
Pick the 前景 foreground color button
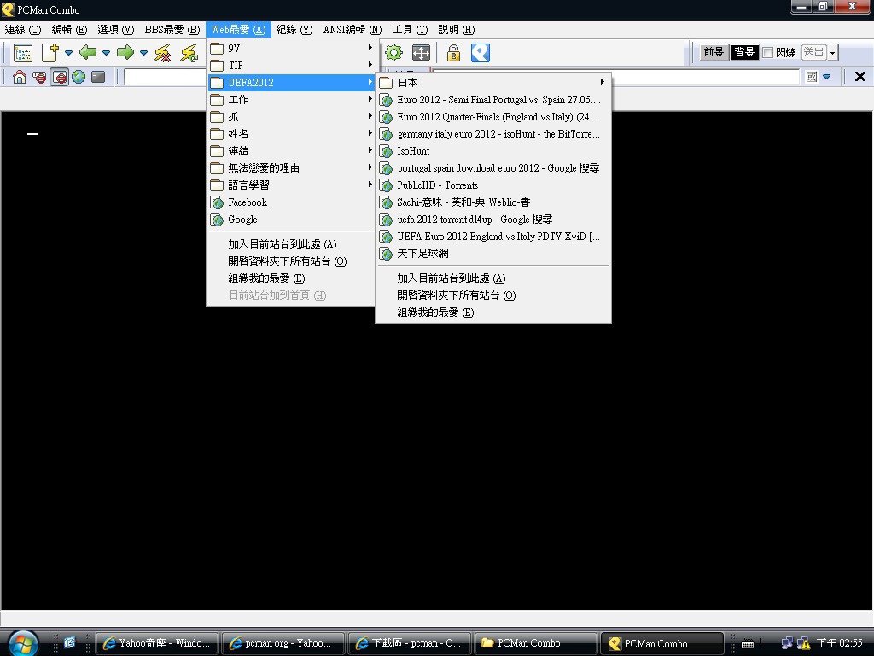[x=714, y=52]
